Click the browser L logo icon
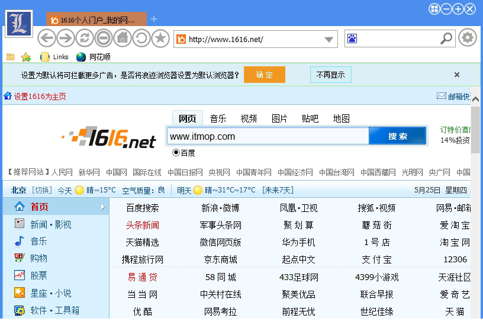The height and width of the screenshot is (331, 483). (x=19, y=24)
